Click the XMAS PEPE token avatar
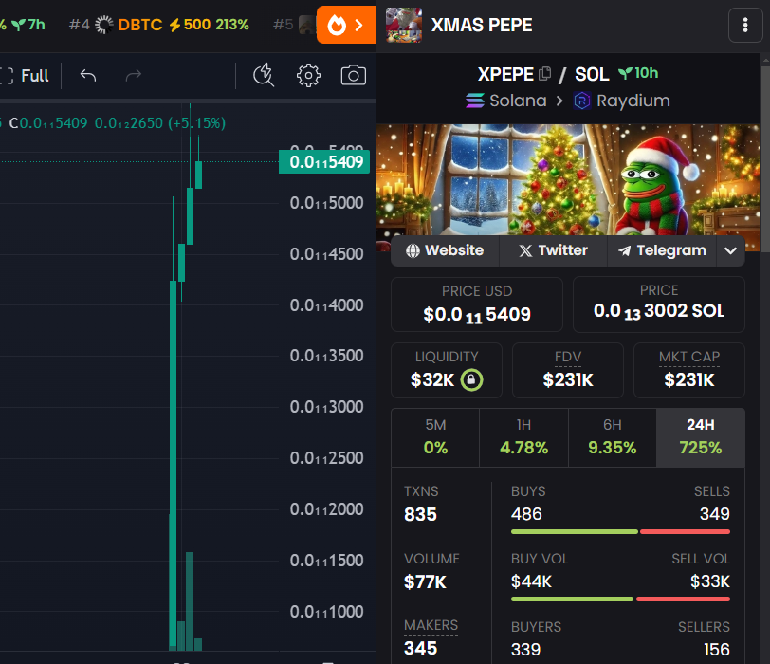 tap(404, 25)
